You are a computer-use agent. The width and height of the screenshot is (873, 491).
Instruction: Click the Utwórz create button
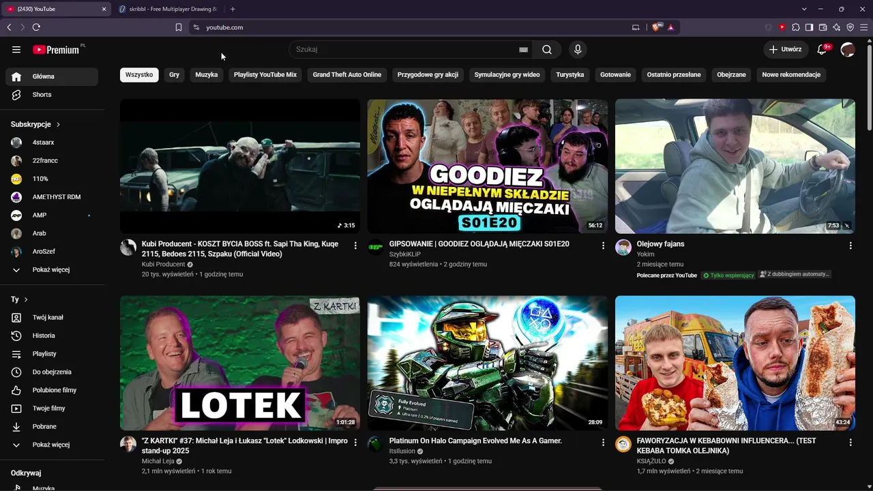coord(786,49)
